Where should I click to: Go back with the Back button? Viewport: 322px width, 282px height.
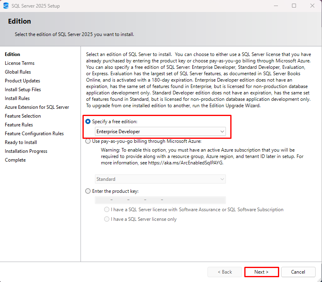pos(225,272)
